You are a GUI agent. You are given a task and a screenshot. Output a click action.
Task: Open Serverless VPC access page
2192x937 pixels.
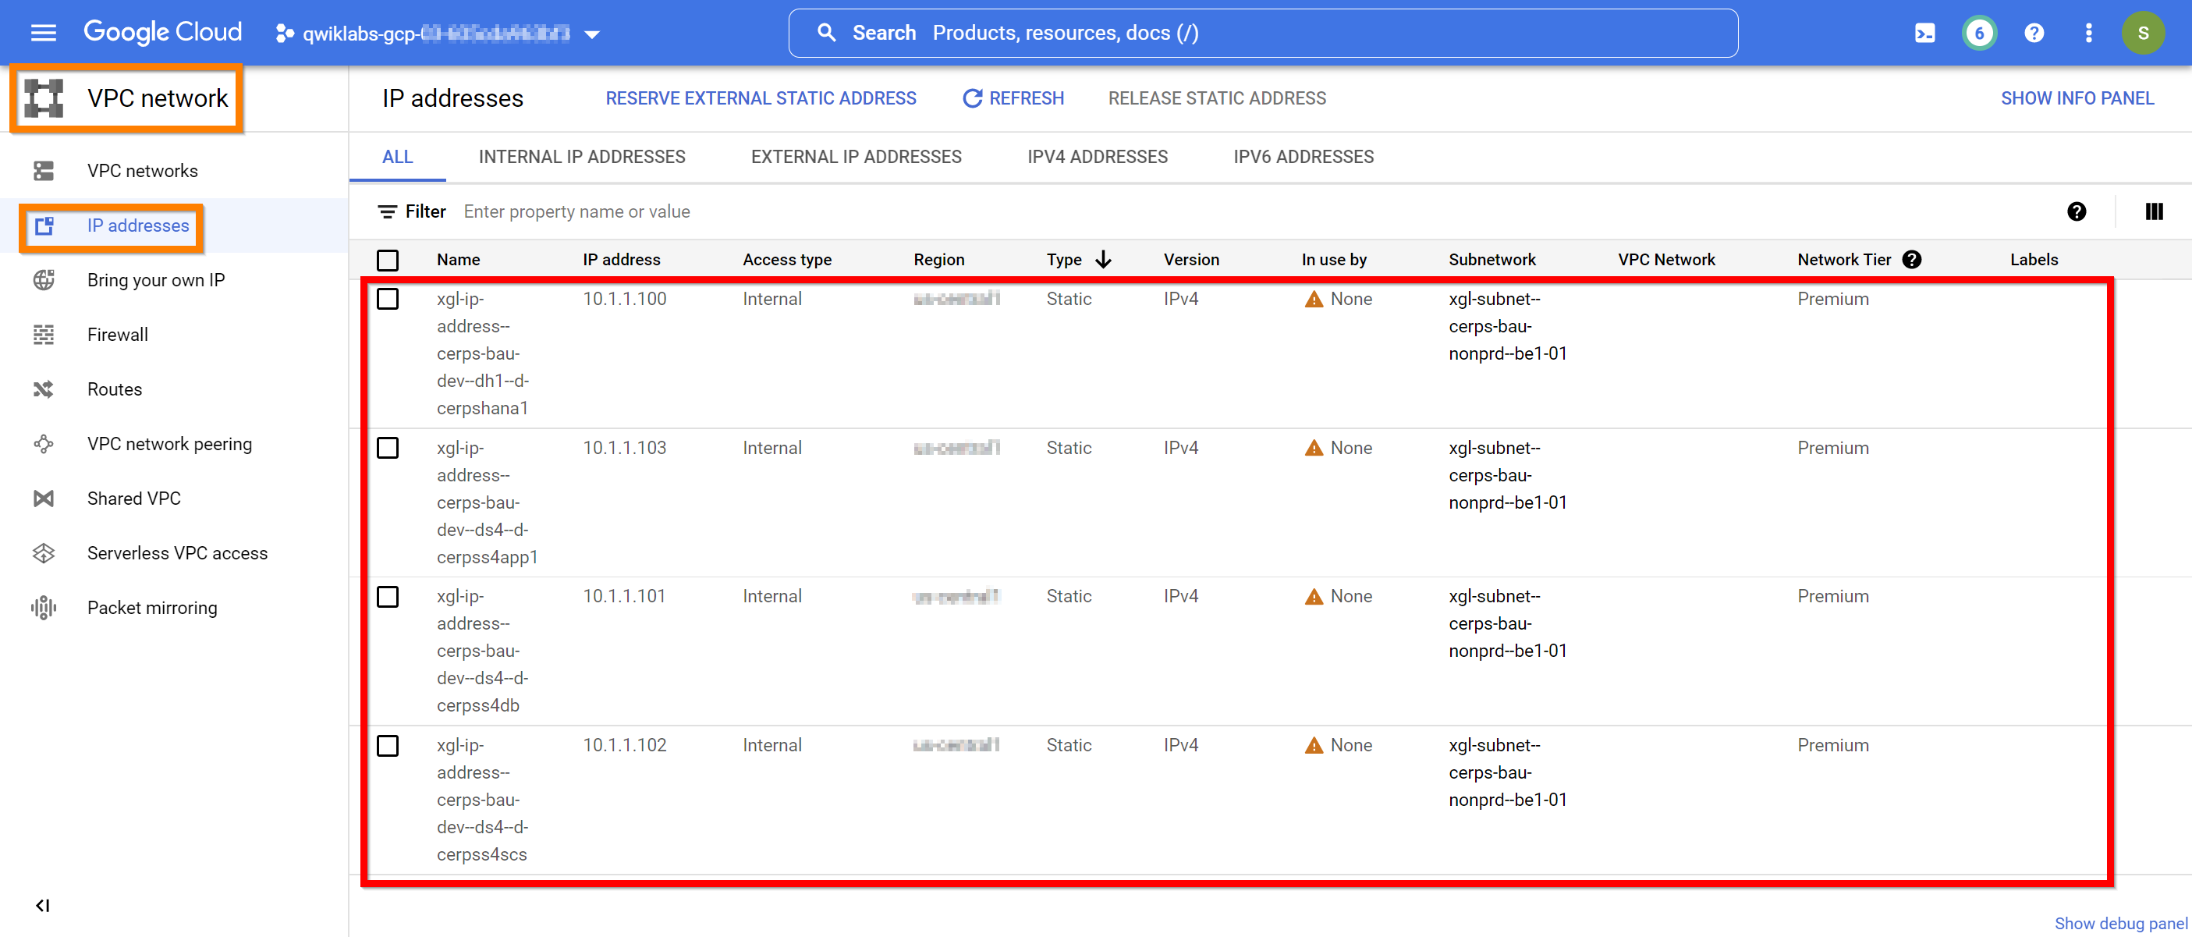177,553
